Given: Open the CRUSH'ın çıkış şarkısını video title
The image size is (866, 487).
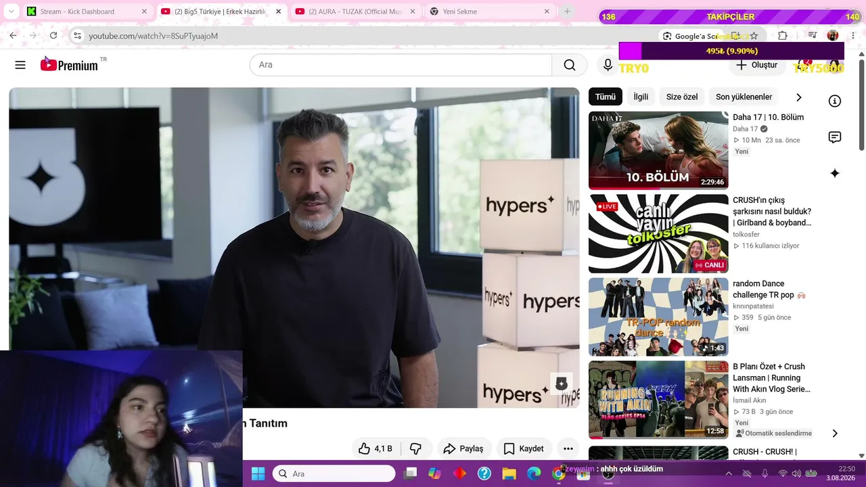Looking at the screenshot, I should [772, 212].
